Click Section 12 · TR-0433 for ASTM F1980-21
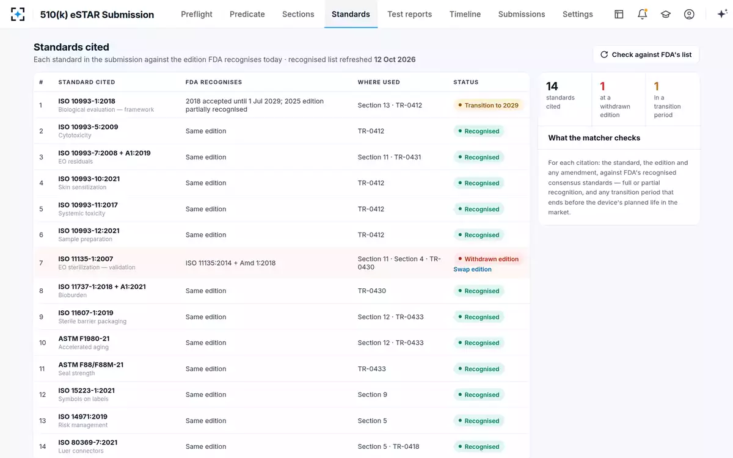Viewport: 733px width, 458px height. pyautogui.click(x=391, y=343)
